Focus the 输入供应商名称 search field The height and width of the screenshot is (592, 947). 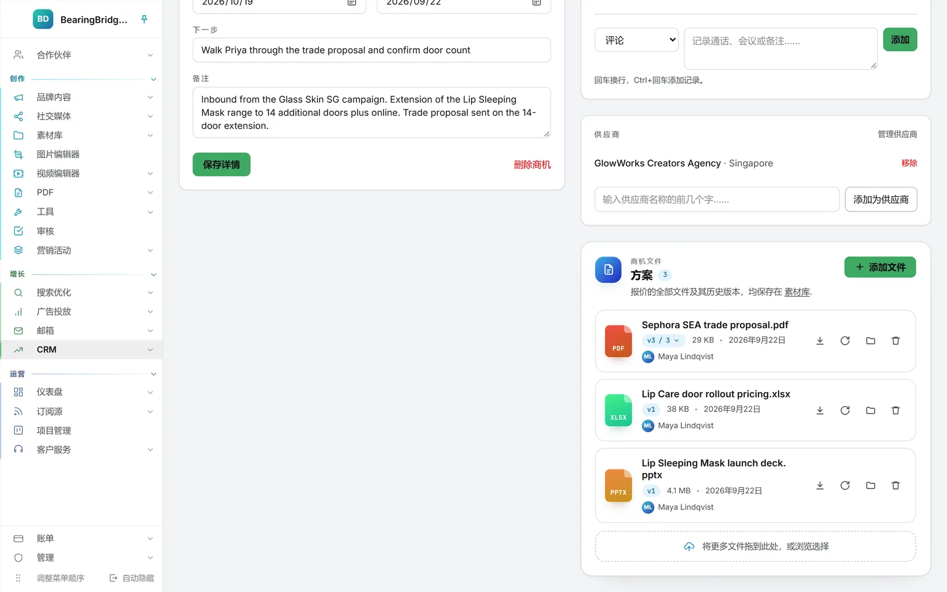717,199
